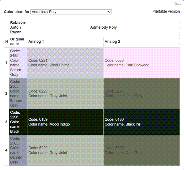Select the Pink Dogwood 6033 color cell
The height and width of the screenshot is (170, 184).
142,63
